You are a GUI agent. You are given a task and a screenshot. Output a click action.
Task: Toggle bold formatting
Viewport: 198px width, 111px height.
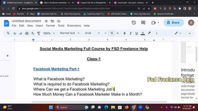click(x=124, y=33)
